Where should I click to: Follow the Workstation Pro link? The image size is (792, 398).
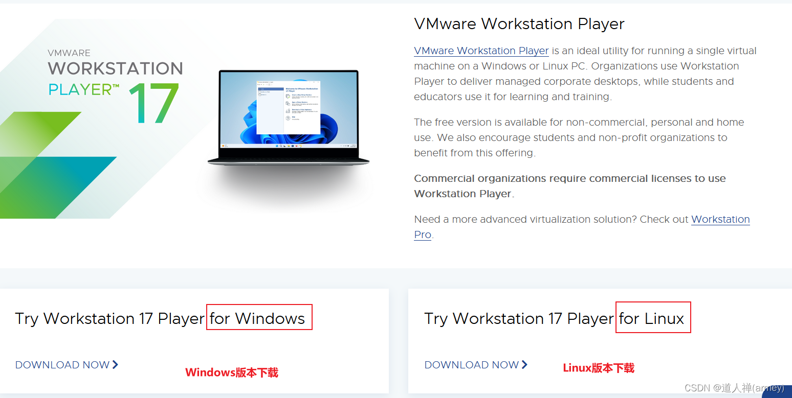point(720,219)
